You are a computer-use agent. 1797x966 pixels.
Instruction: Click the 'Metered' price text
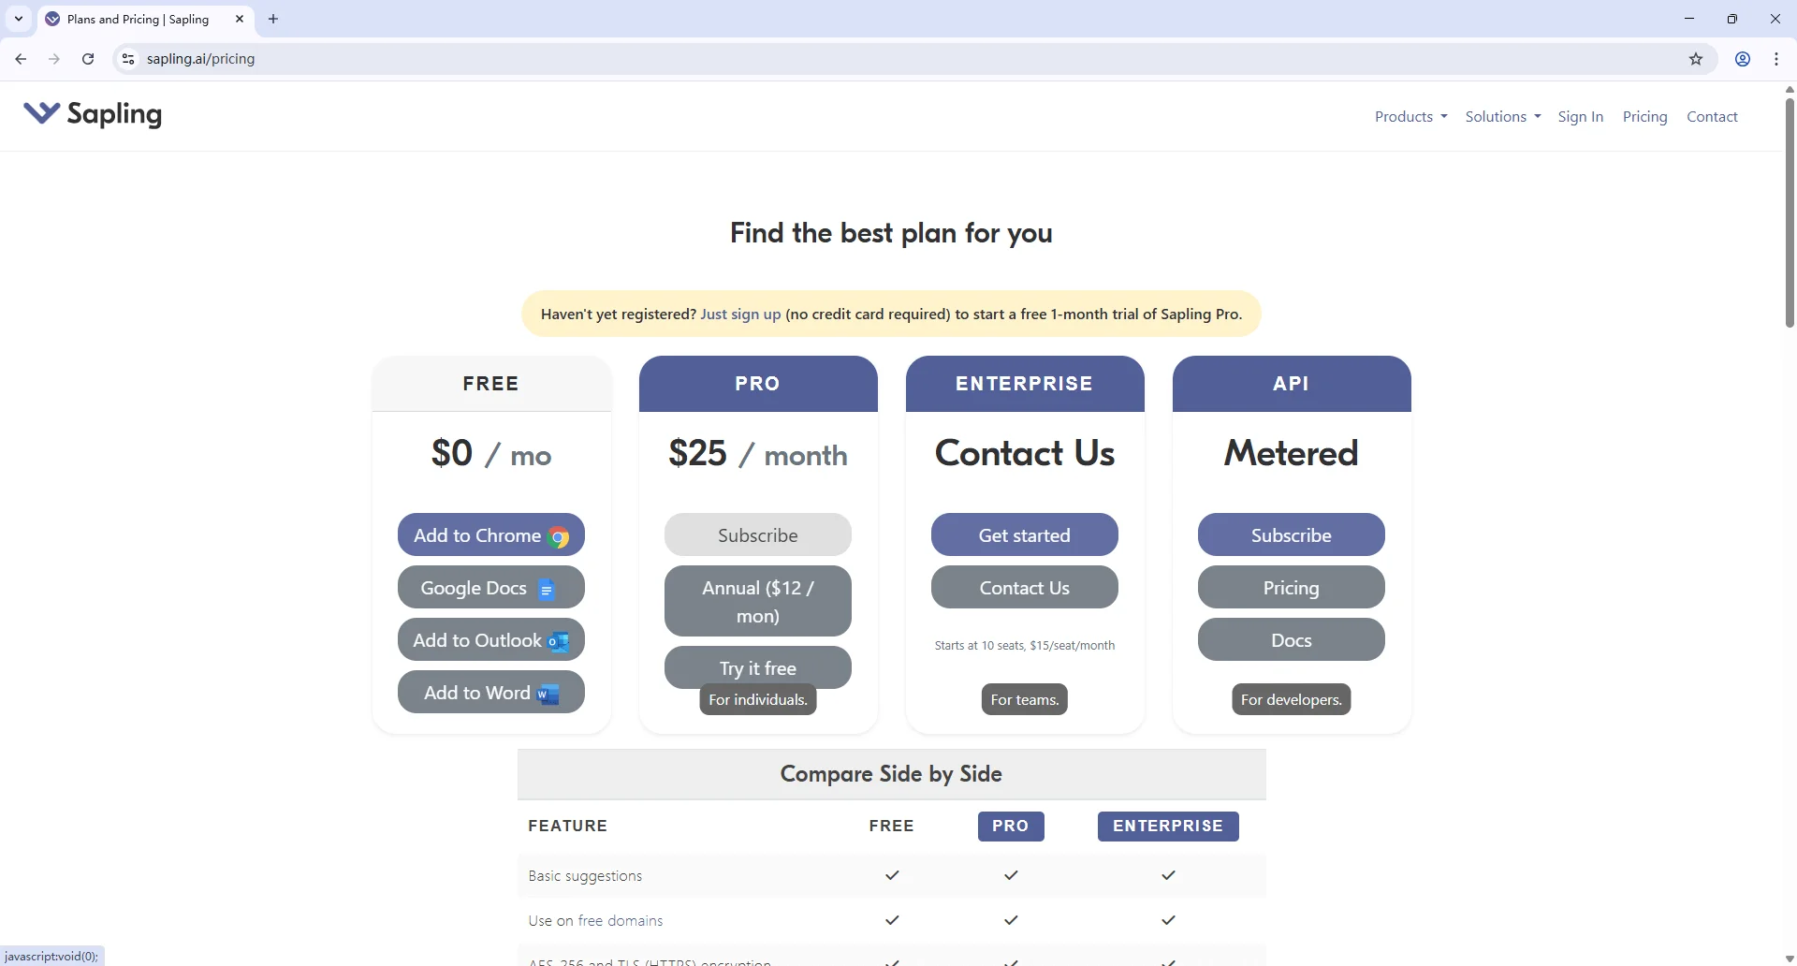1292,454
